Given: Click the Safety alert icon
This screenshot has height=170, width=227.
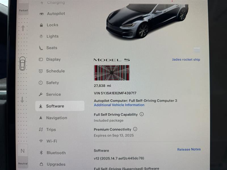Looking at the screenshot, I should 41,83.
